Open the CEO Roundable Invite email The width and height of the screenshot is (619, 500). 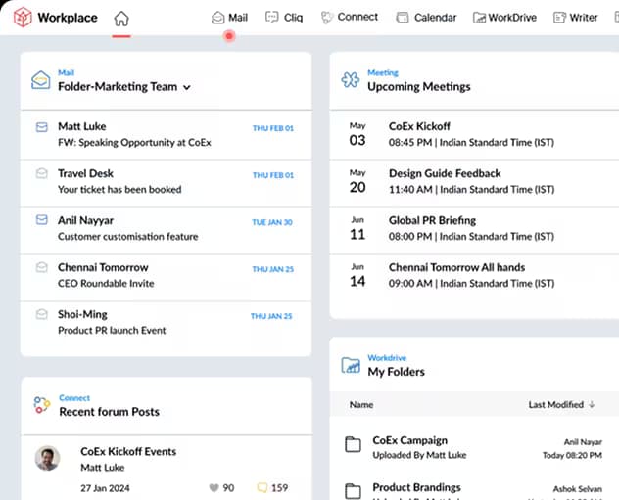coord(166,278)
